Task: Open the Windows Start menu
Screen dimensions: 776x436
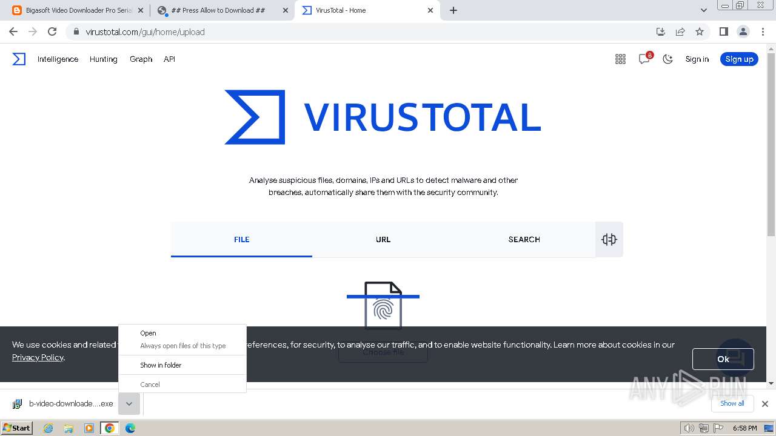Action: tap(16, 428)
